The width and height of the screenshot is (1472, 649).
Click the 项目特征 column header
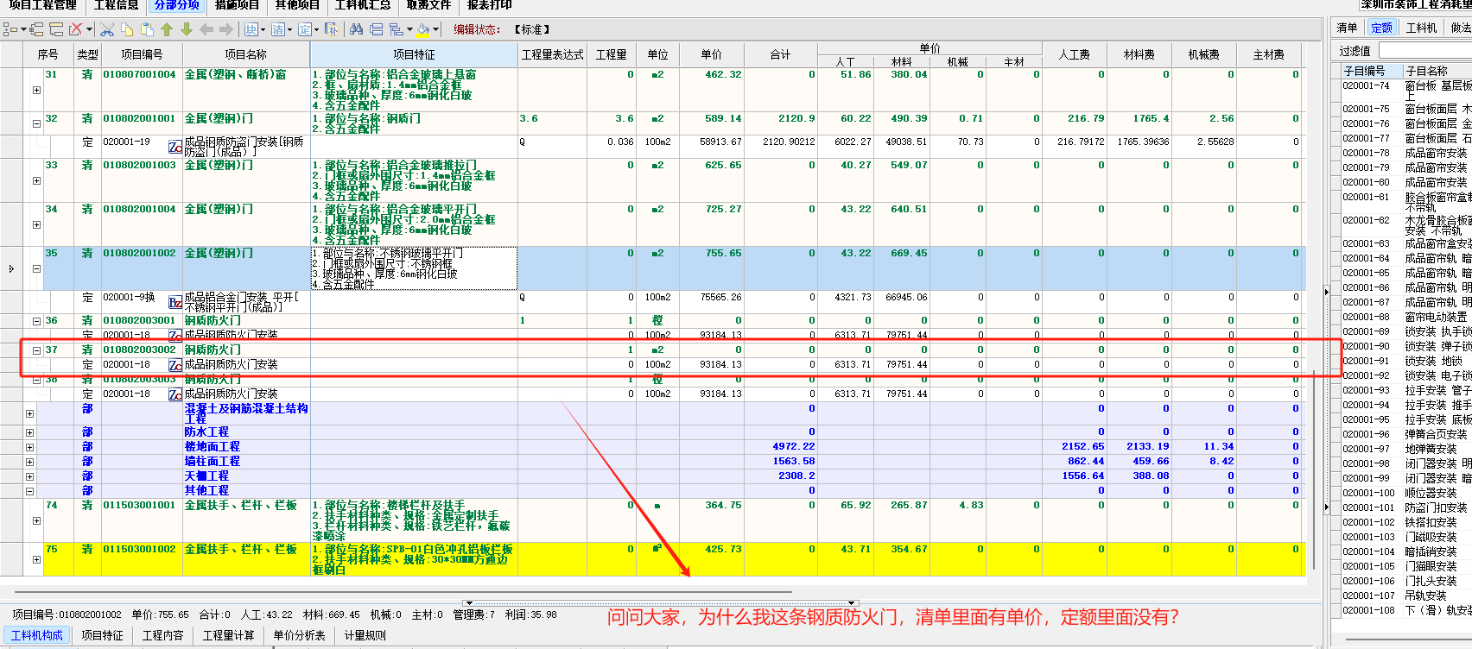[414, 54]
